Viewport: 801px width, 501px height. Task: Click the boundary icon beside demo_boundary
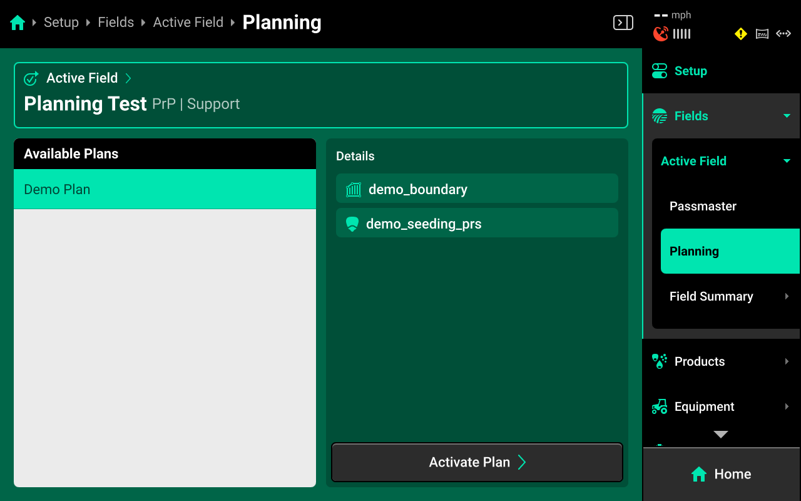click(x=353, y=189)
